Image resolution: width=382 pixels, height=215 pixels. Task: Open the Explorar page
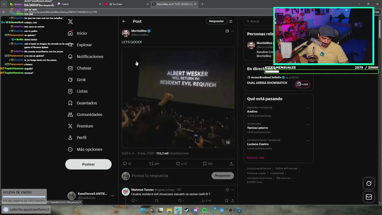tap(80, 45)
